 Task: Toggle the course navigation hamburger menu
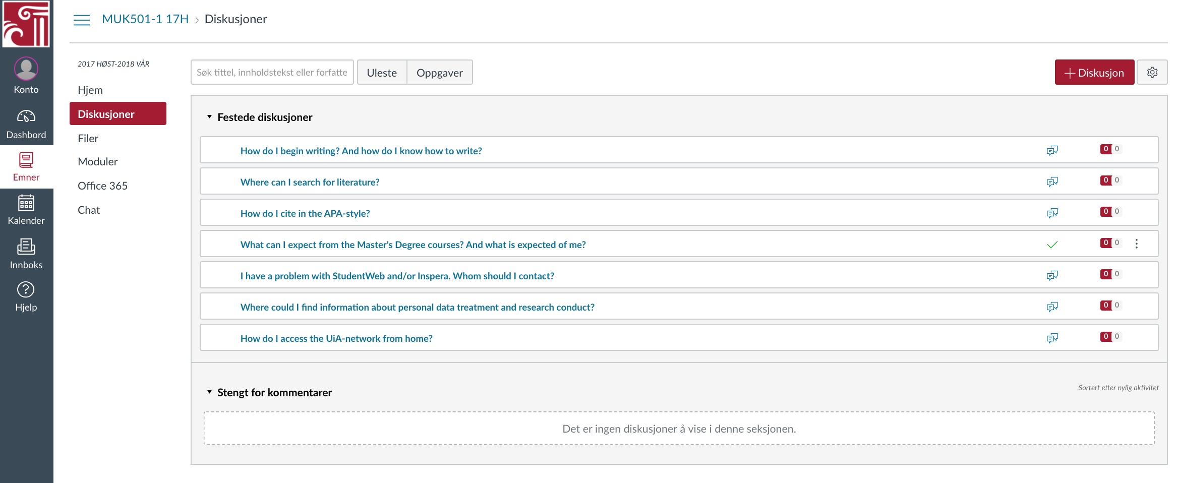point(82,20)
